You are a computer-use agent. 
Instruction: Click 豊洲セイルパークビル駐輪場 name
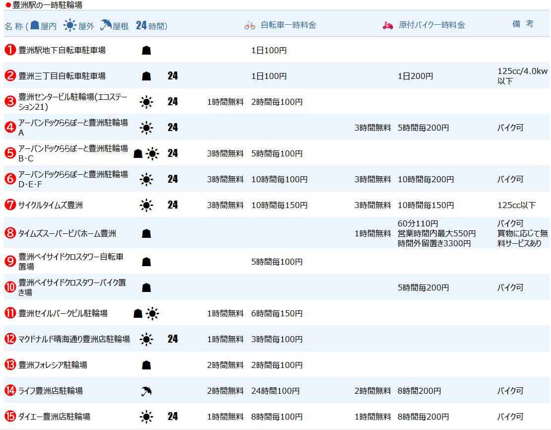pyautogui.click(x=63, y=313)
